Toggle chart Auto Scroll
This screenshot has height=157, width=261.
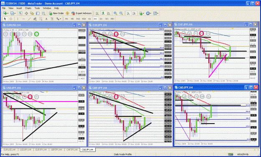(128, 13)
